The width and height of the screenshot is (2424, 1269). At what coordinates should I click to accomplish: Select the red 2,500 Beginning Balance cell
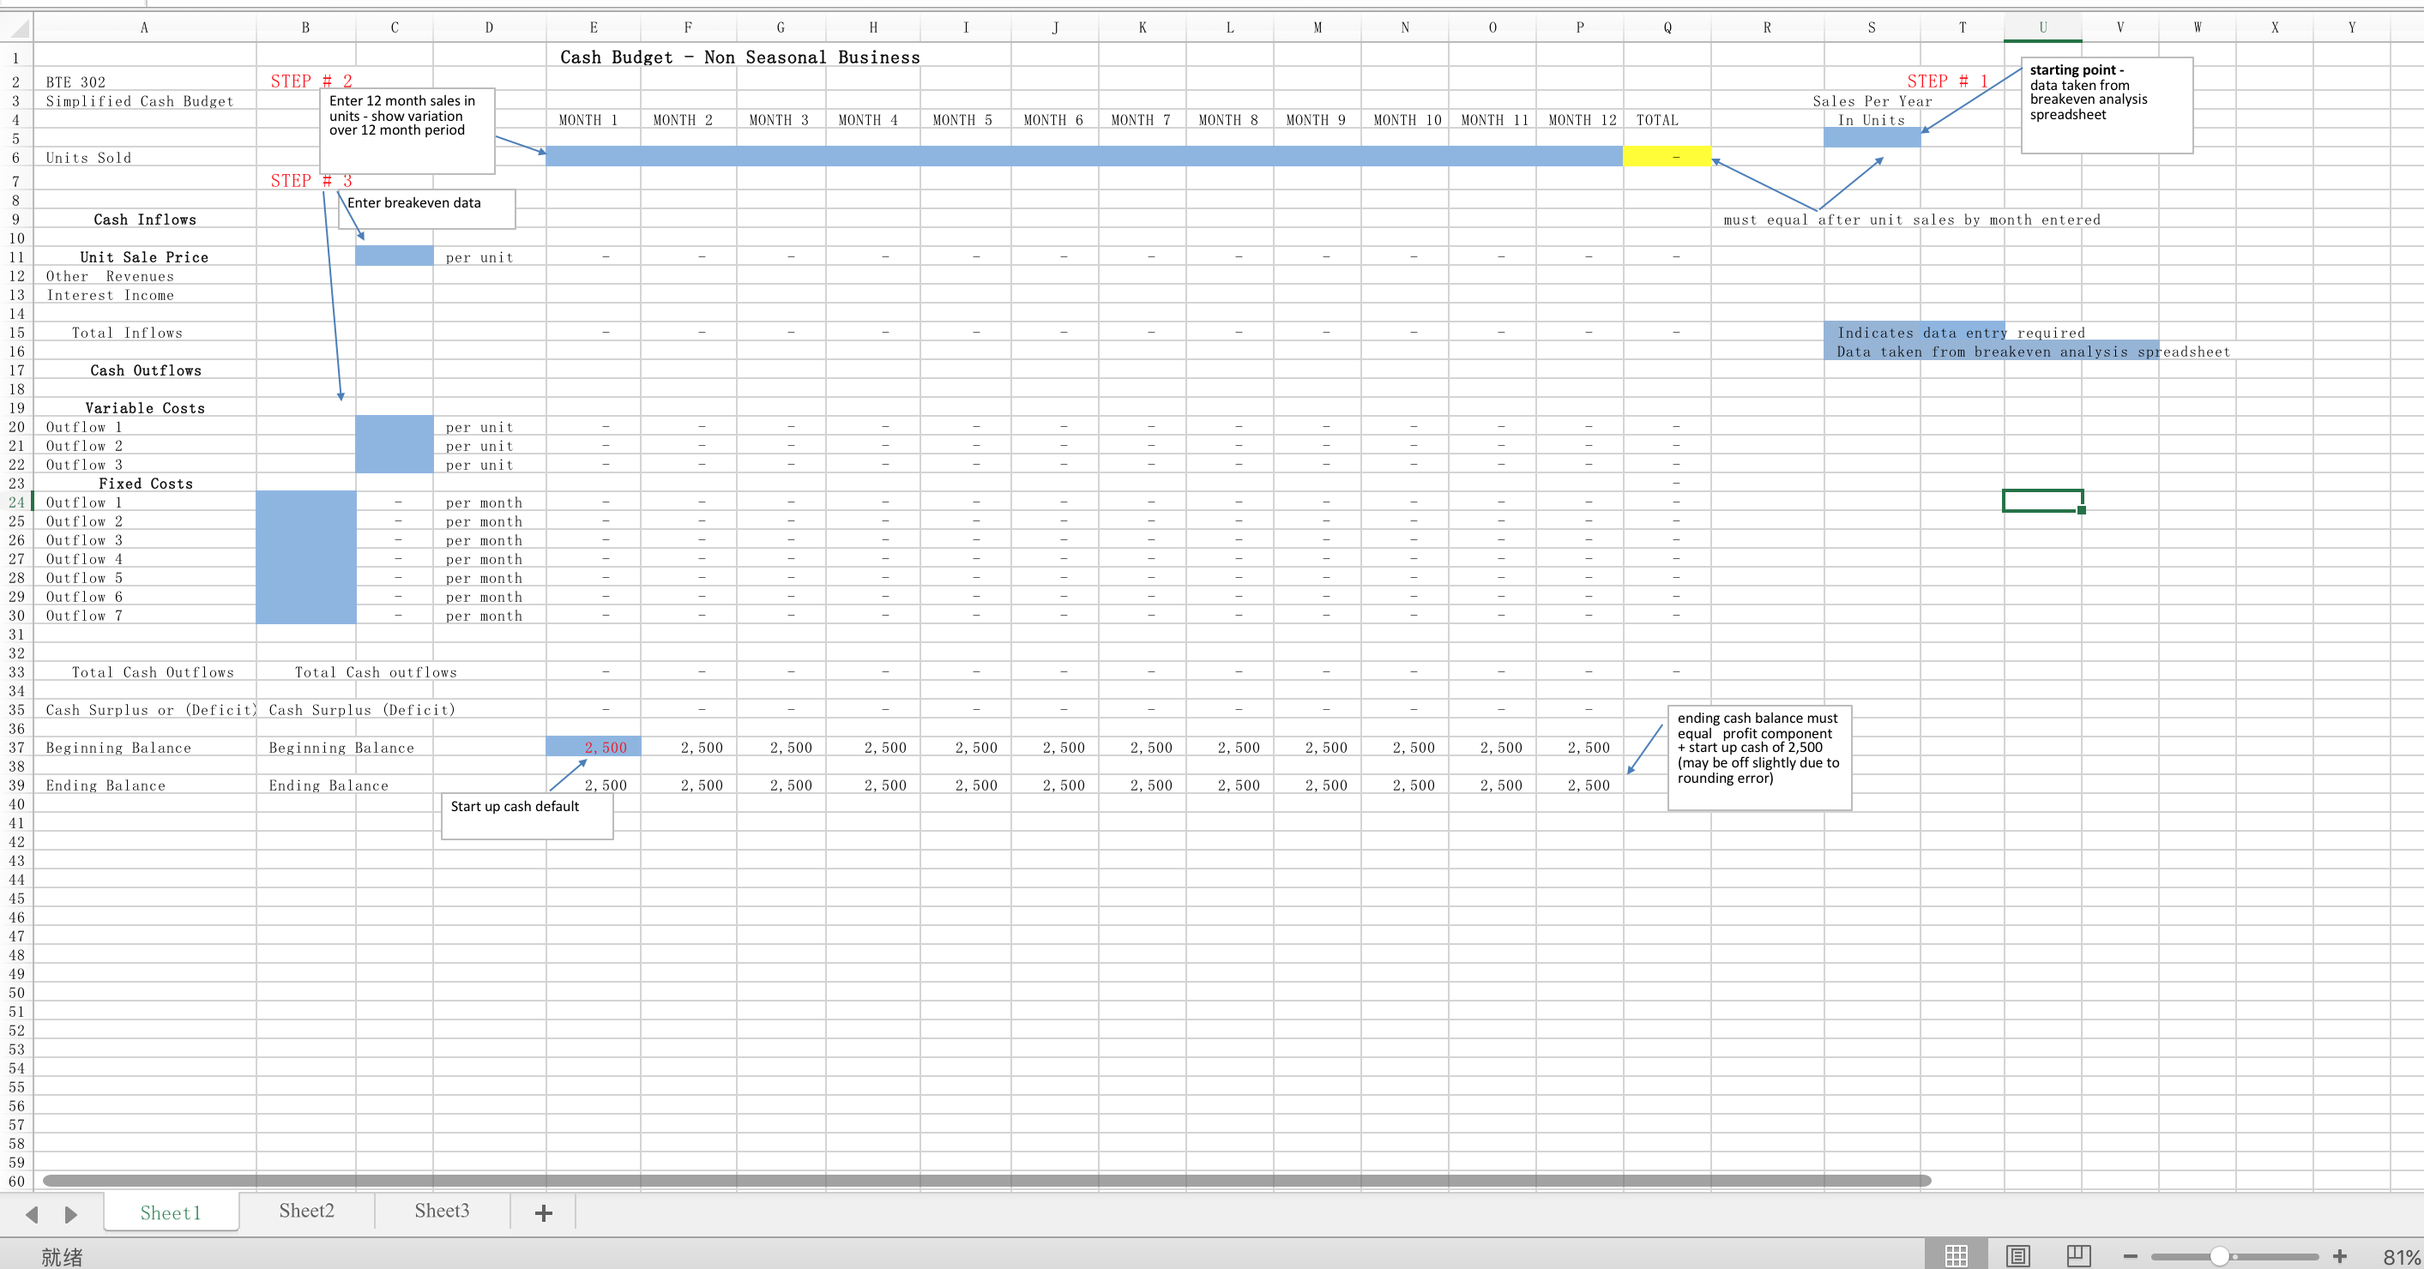pos(594,747)
